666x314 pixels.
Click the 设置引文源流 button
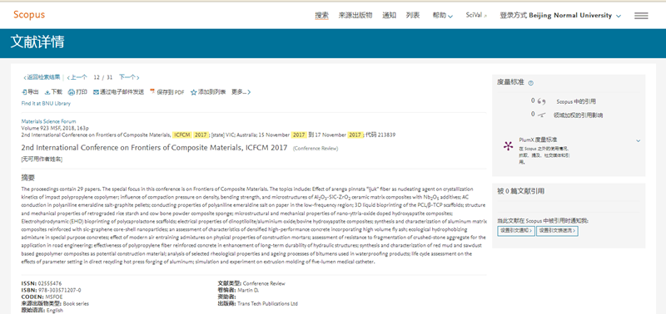click(x=557, y=231)
